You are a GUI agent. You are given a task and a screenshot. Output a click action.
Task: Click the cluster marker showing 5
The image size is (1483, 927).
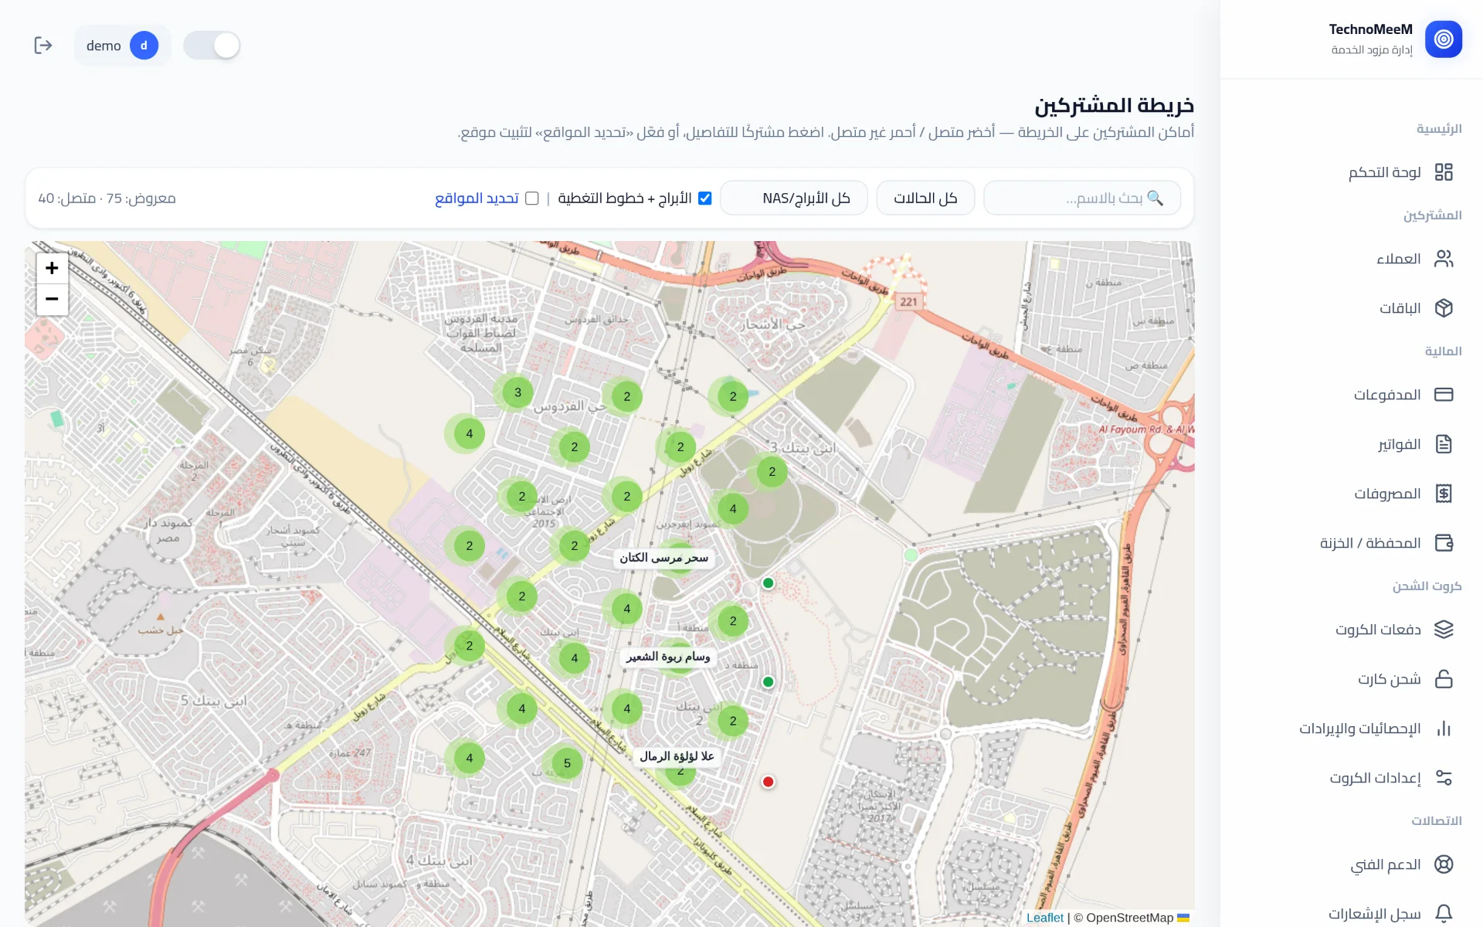(567, 763)
